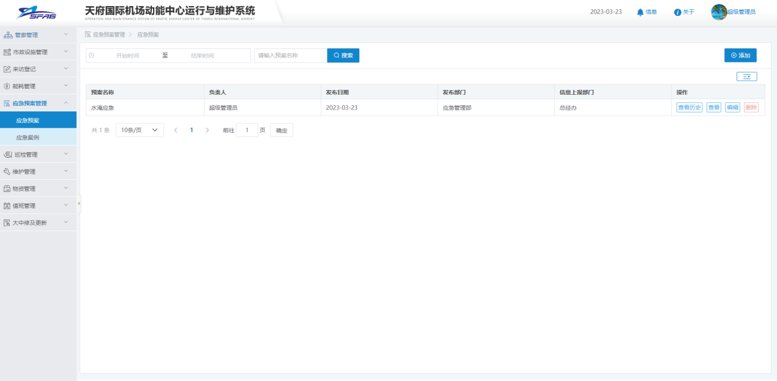
Task: Collapse the sidebar with the arrow handle
Action: pos(78,204)
